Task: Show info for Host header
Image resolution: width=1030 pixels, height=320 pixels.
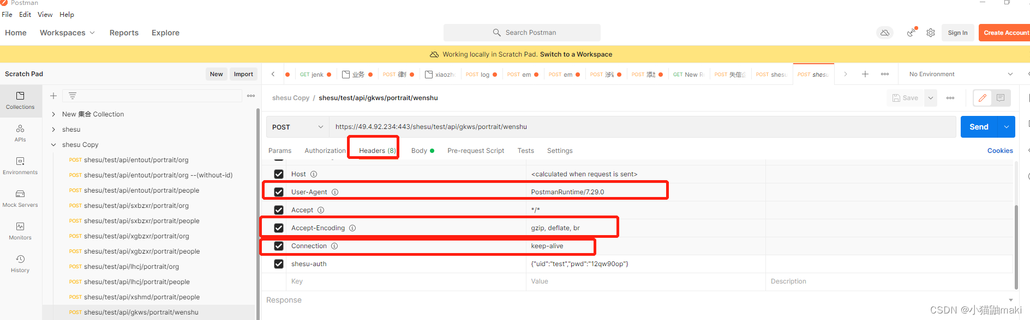Action: coord(314,174)
